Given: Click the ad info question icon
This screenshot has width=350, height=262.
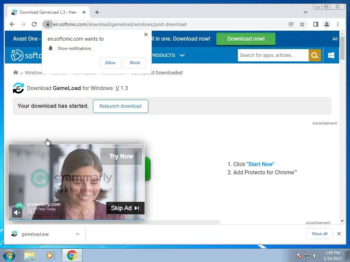Looking at the screenshot, I should 143,217.
